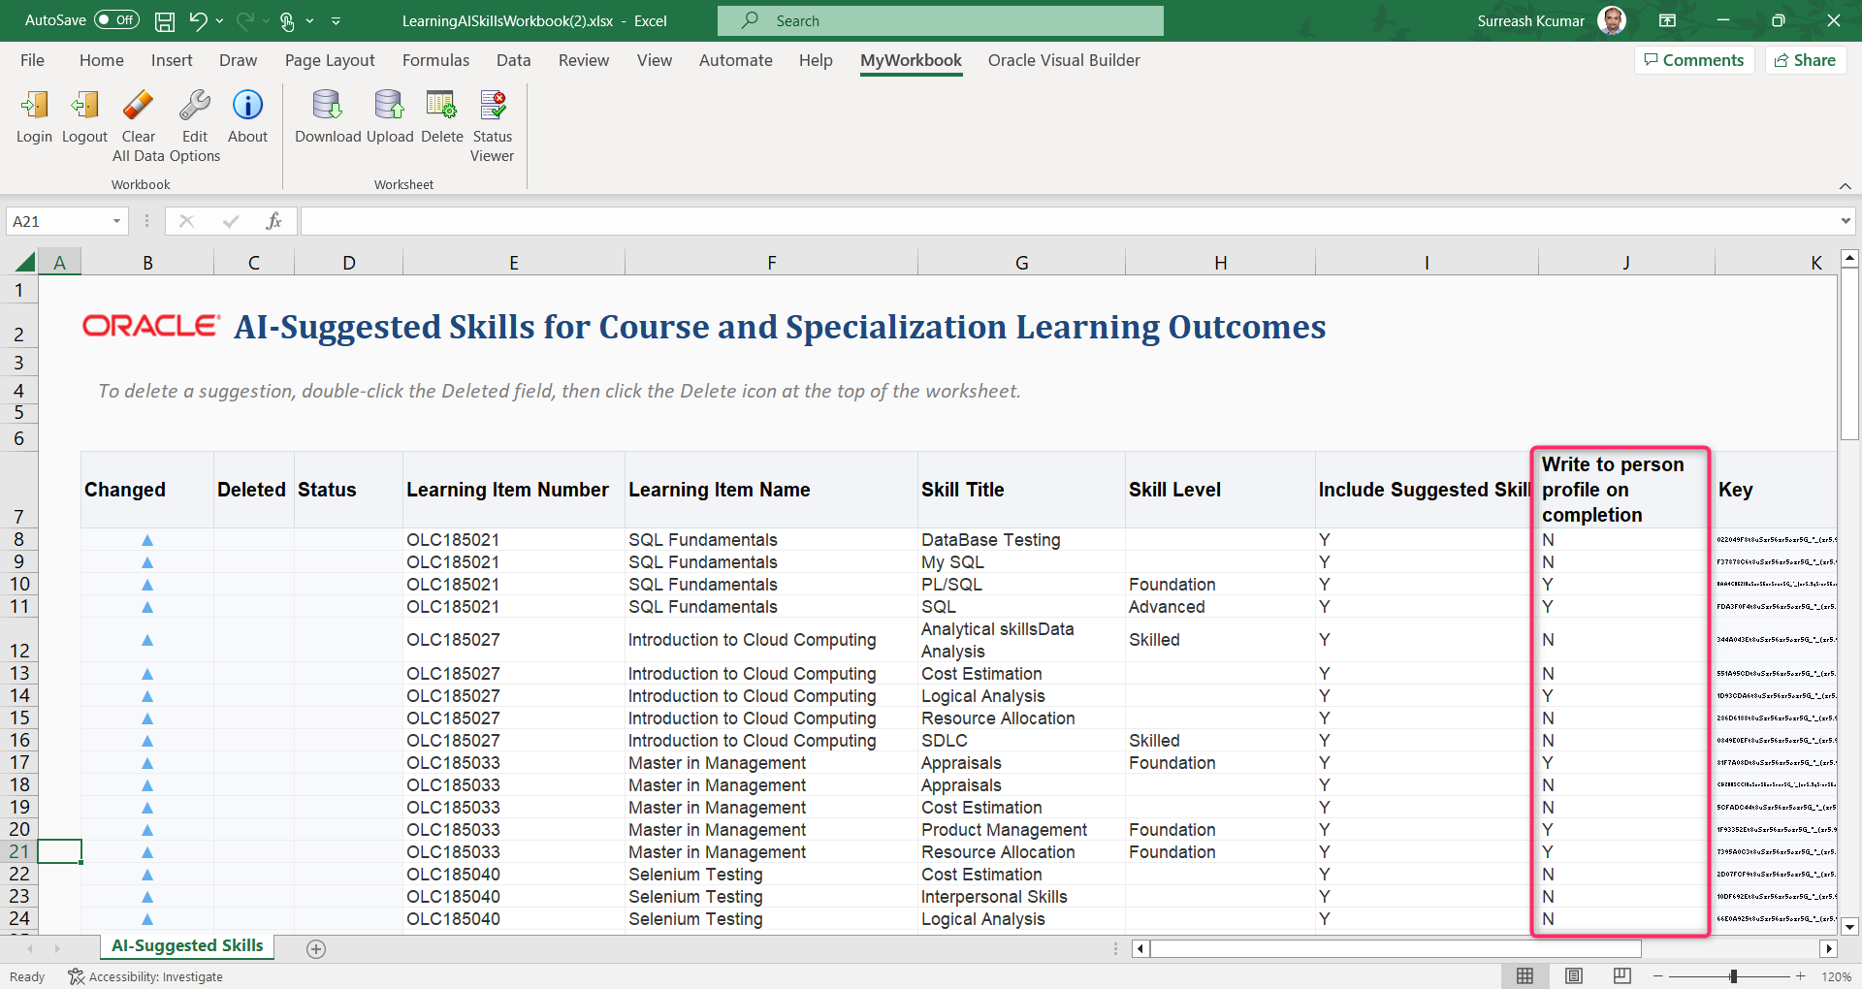Click the formula bar confirm checkmark icon

(x=231, y=221)
